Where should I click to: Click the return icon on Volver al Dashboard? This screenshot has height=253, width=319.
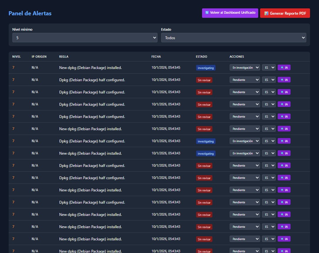(207, 13)
